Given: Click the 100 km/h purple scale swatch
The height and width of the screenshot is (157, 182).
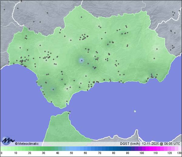Looking at the screenshot, I should (x=141, y=148).
